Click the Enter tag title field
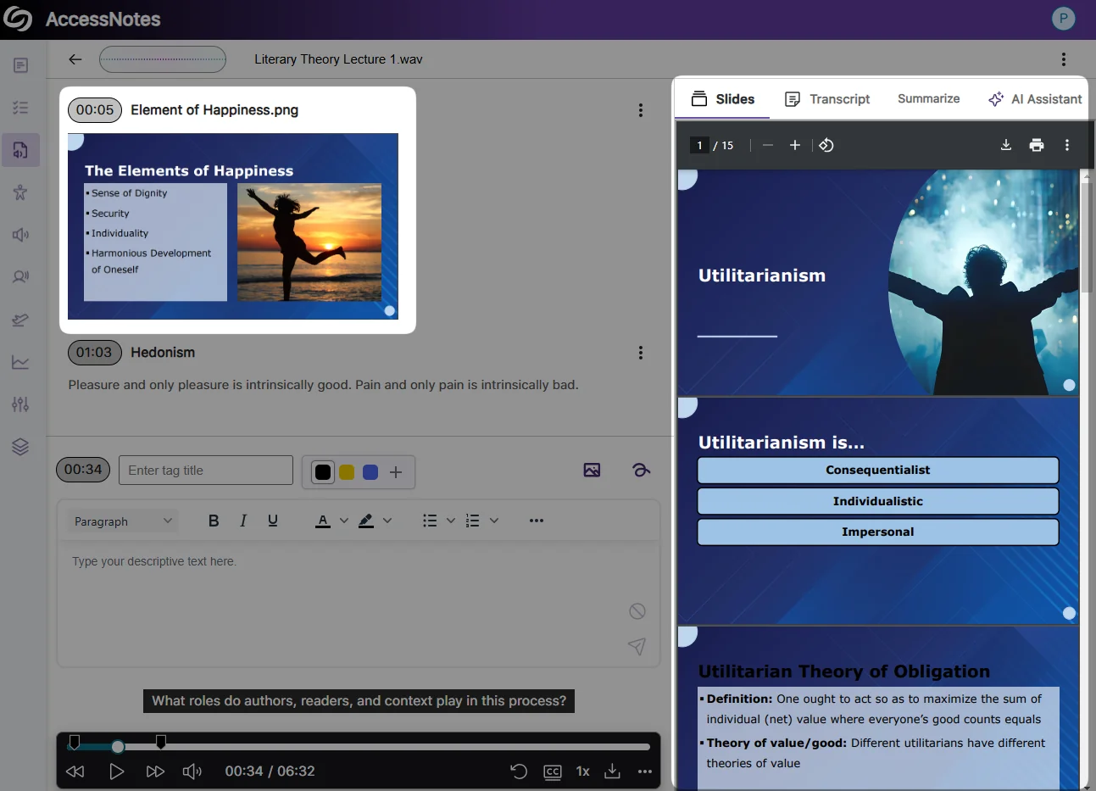The height and width of the screenshot is (791, 1096). (x=206, y=471)
